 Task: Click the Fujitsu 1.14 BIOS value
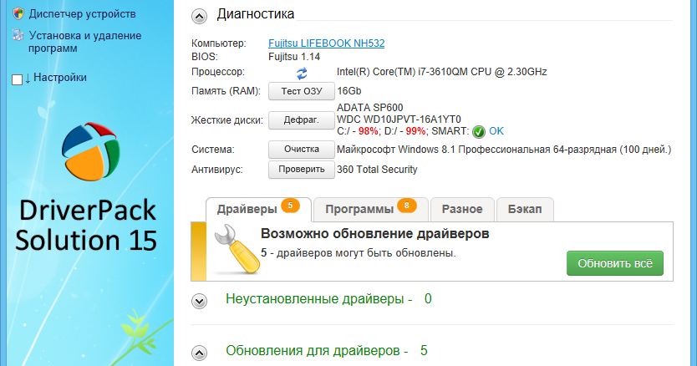[x=294, y=57]
